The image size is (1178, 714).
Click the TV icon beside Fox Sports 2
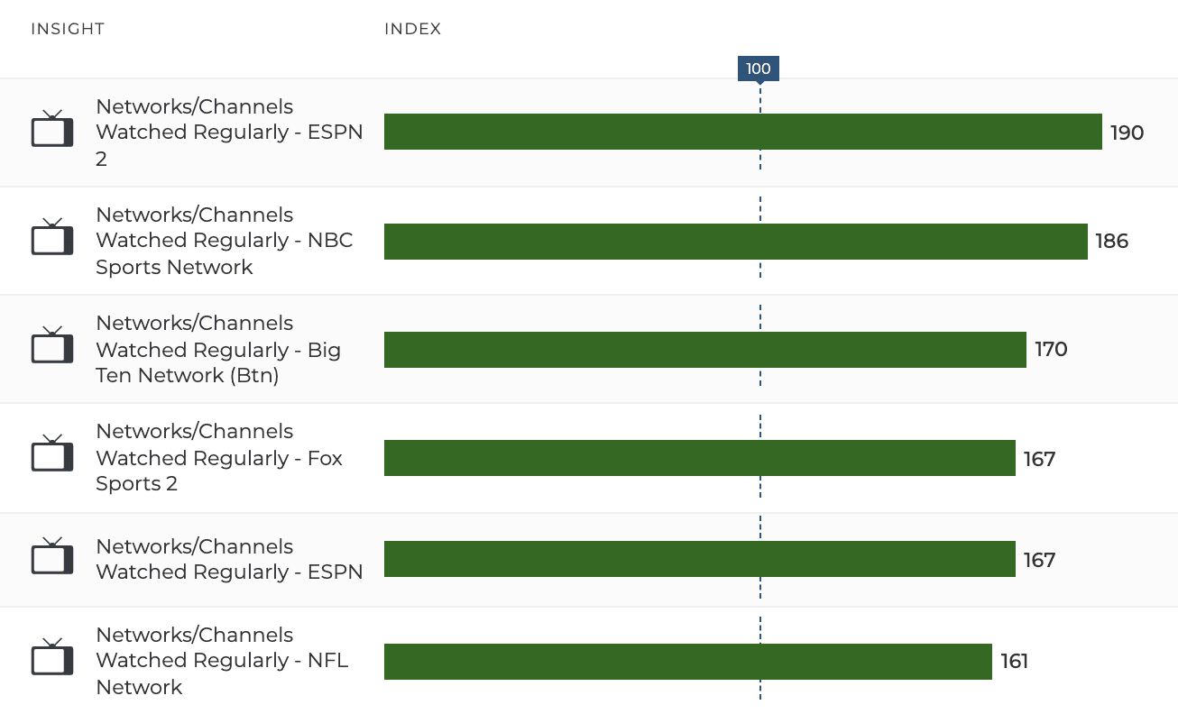[52, 455]
